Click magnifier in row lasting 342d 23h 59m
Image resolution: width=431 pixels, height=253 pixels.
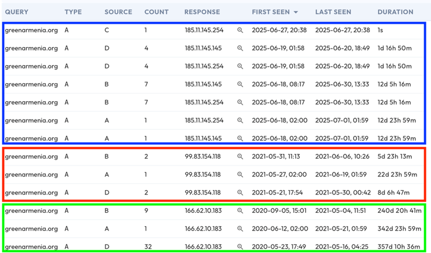tap(240, 229)
